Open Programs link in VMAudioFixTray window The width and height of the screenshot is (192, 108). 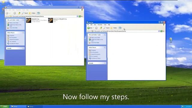click(x=11, y=35)
